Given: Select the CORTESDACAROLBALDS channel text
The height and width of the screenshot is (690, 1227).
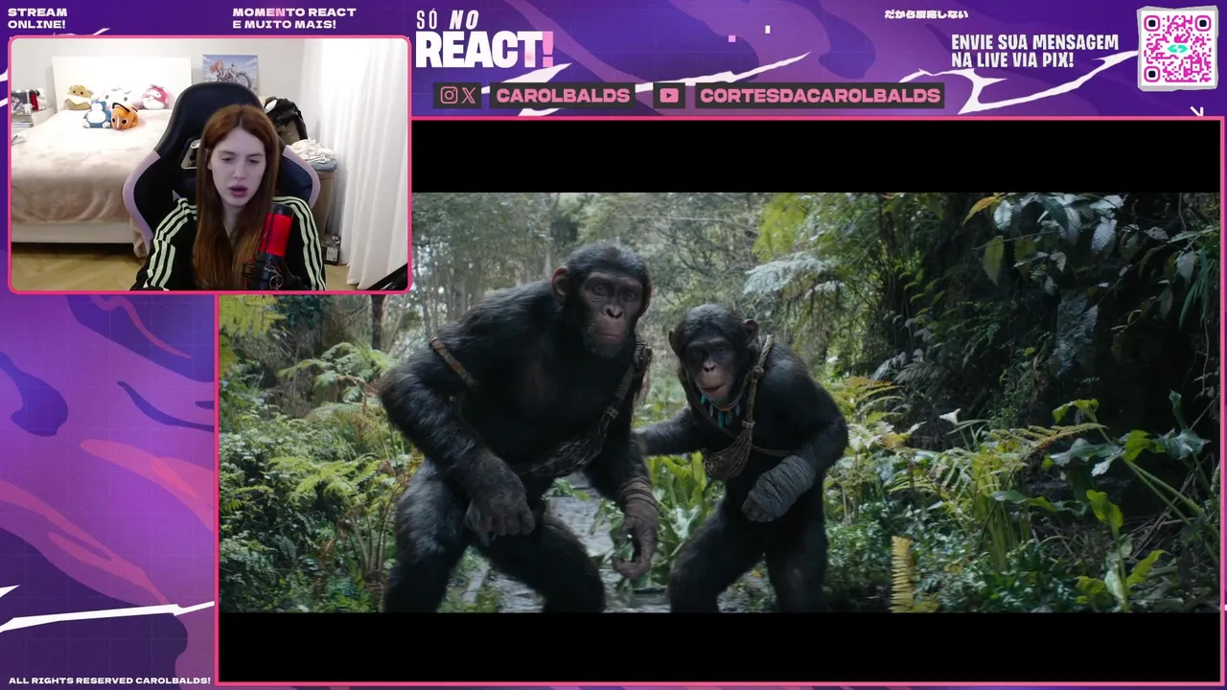Looking at the screenshot, I should [x=820, y=95].
